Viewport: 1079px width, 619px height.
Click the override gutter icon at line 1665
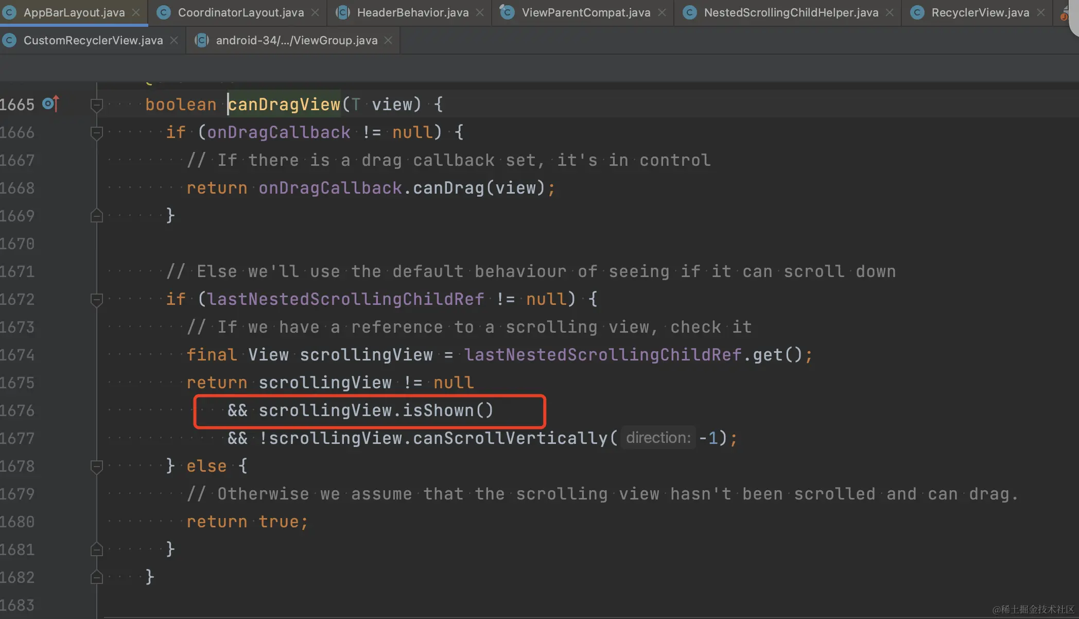point(50,104)
